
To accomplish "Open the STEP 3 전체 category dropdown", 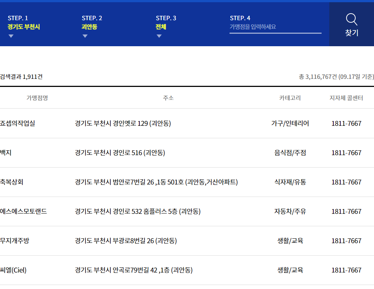I will 161,27.
